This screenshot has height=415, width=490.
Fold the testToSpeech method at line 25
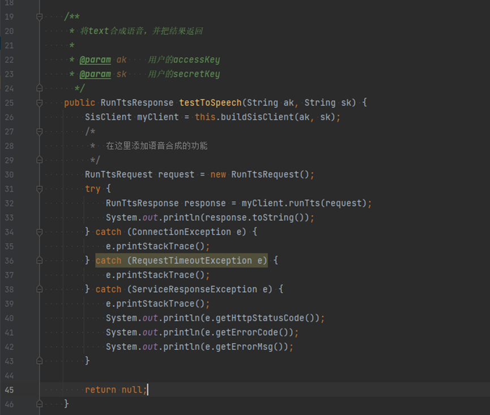pyautogui.click(x=40, y=103)
